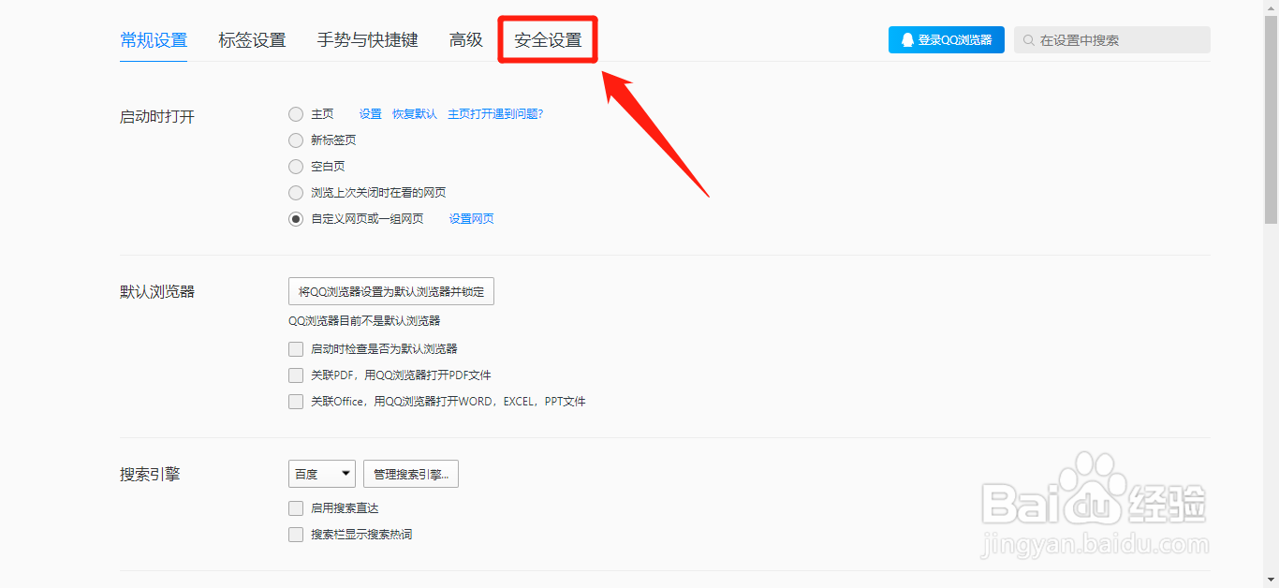Screen dimensions: 1279x588
Task: Click the QQ penguin icon on login button
Action: tap(907, 40)
